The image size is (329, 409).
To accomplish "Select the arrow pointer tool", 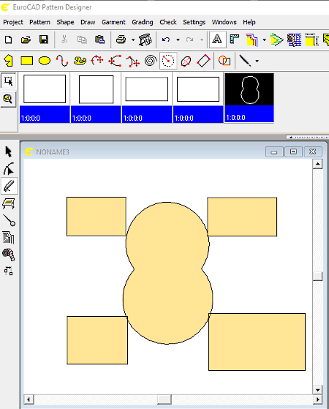I will click(9, 151).
